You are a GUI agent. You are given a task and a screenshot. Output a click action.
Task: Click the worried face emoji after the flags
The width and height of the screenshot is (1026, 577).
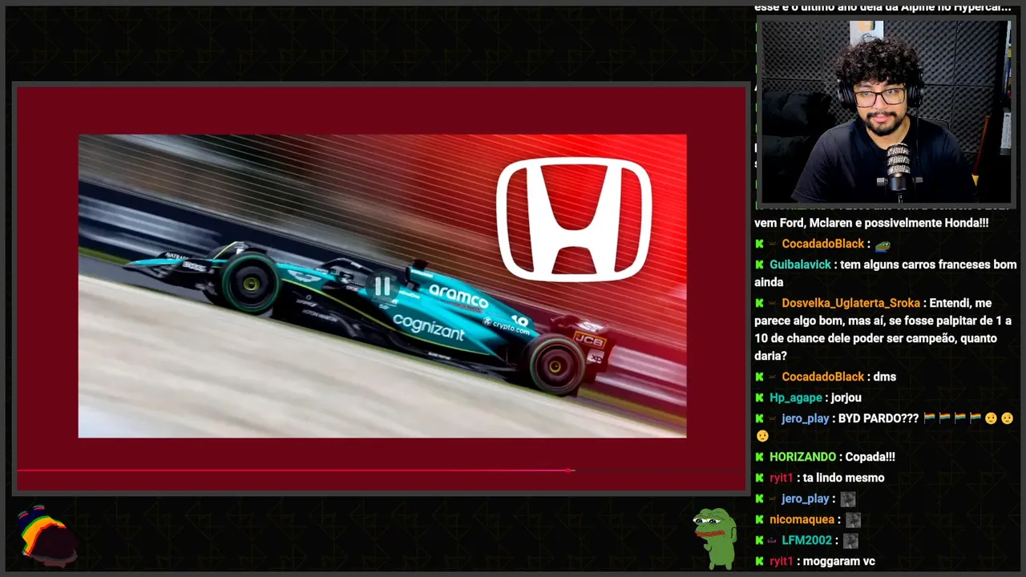[x=992, y=418]
